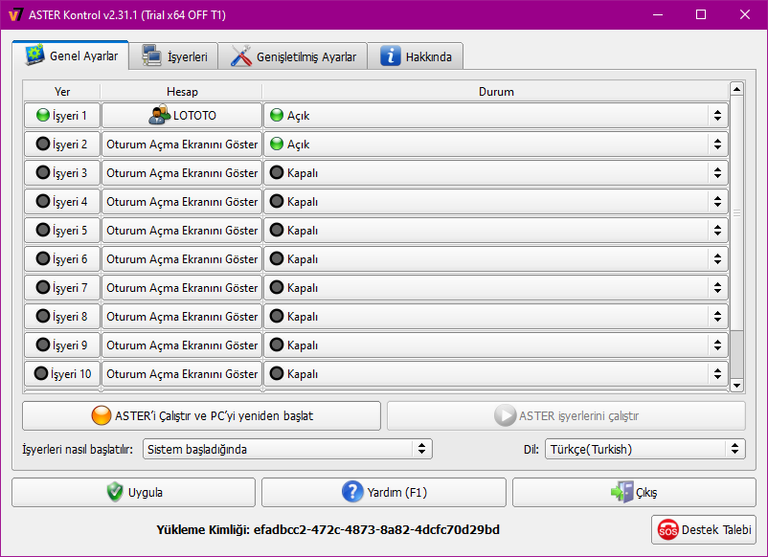Click the dark Kapalı indicator in İşyeri 6 row
The image size is (768, 557).
277,259
